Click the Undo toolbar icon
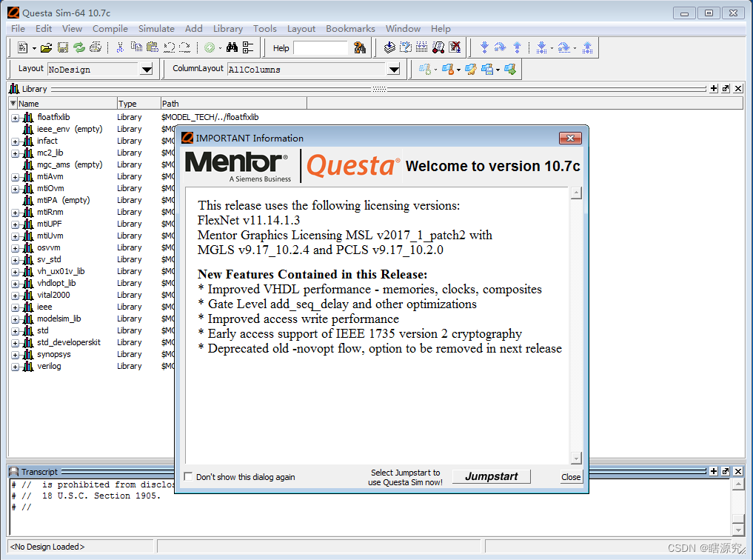This screenshot has width=753, height=560. pos(168,47)
